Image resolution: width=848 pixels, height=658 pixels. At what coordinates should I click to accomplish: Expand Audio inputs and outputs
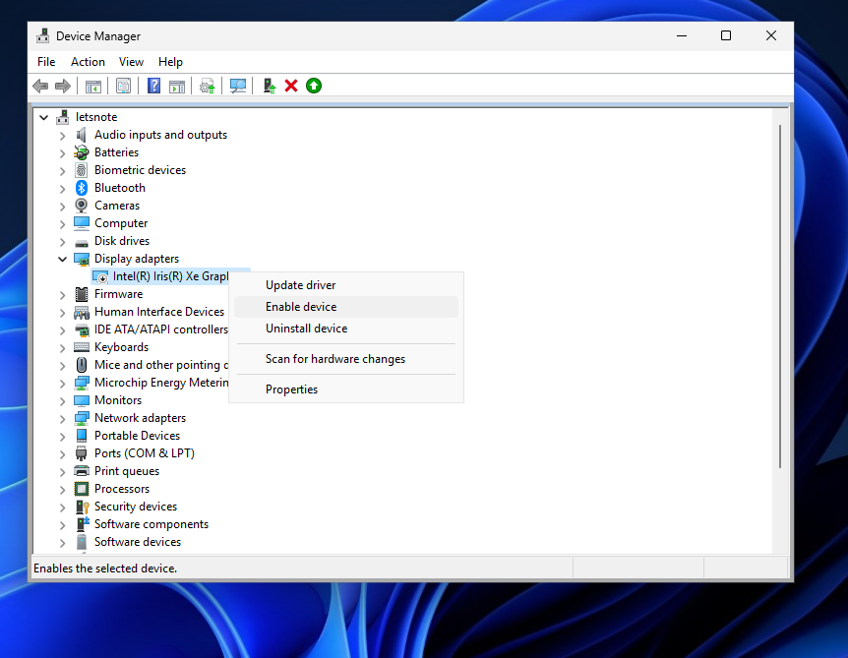click(62, 135)
